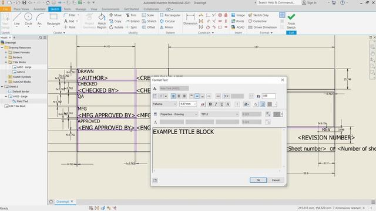Viewport: 376px width, 211px height.
Task: Choose the Mirror pattern tool
Action: click(x=166, y=28)
